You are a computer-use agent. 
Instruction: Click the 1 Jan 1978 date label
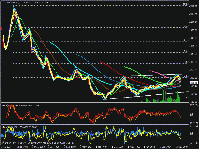click(x=6, y=147)
